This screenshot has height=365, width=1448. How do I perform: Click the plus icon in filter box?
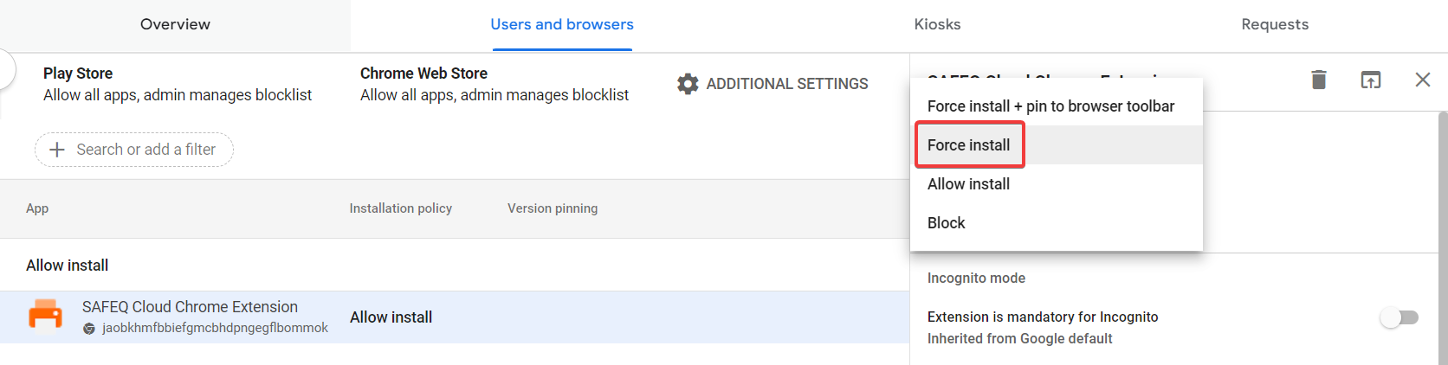57,150
